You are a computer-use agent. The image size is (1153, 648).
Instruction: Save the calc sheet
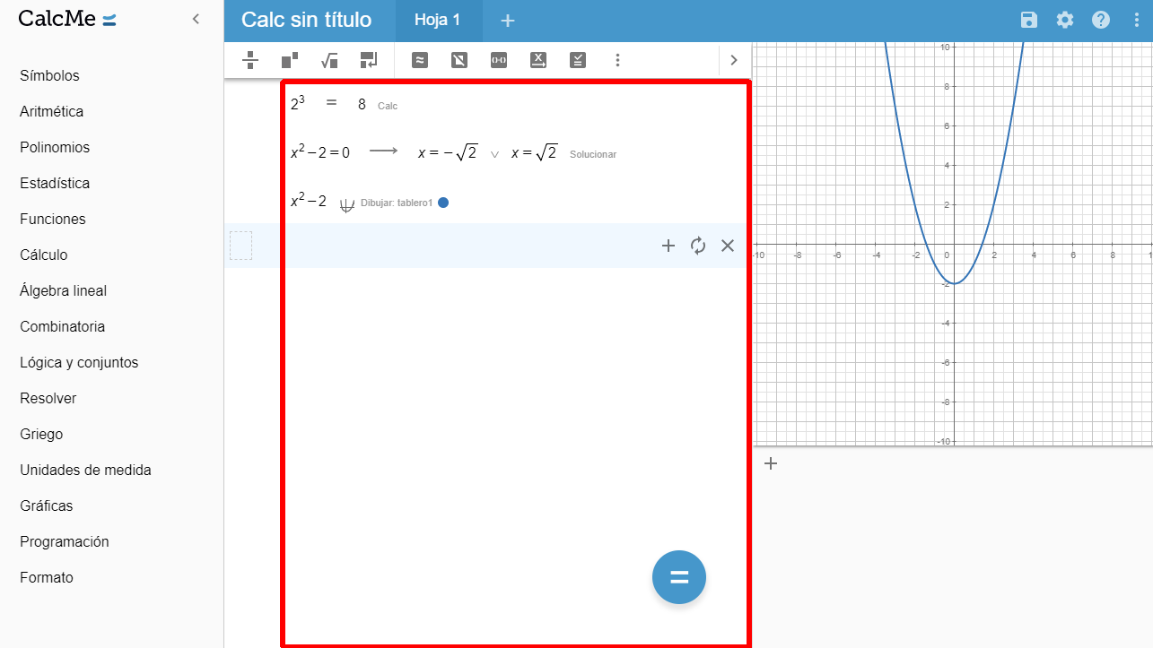[x=1029, y=20]
